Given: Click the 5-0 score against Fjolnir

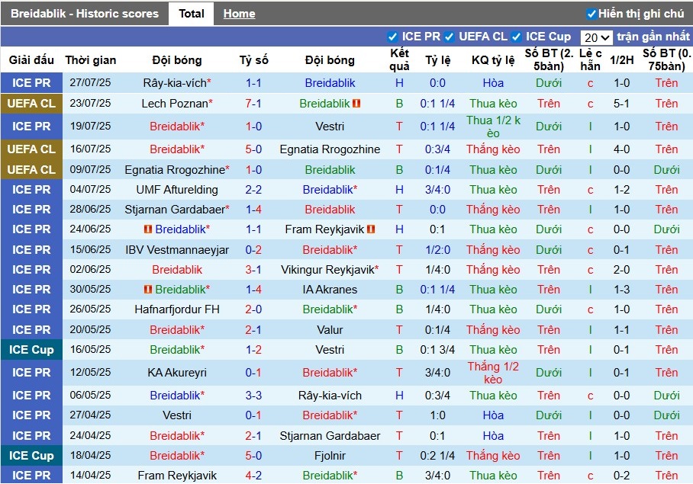Looking at the screenshot, I should (253, 456).
